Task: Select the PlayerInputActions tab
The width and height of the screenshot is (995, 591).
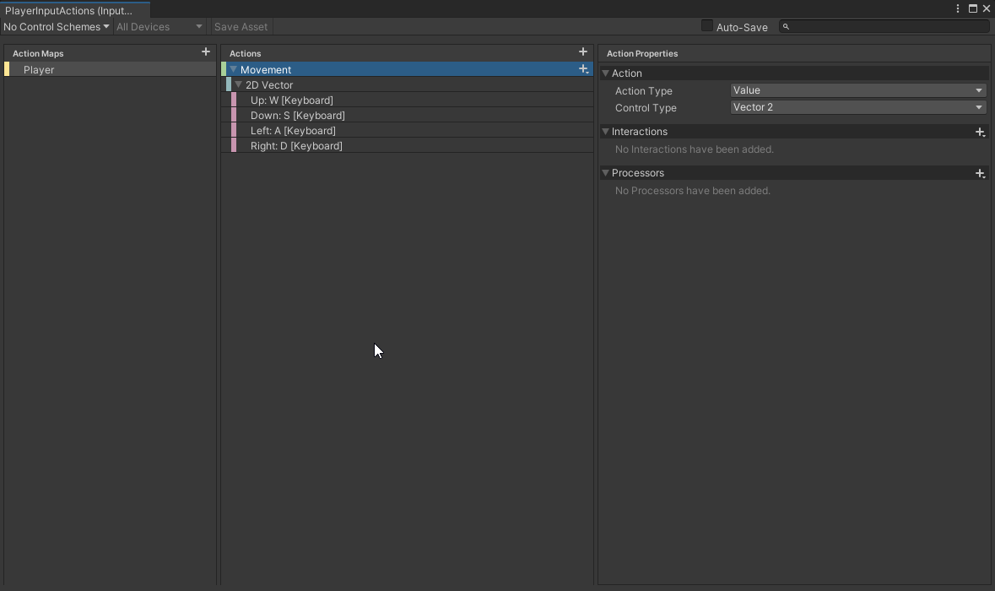Action: point(75,10)
